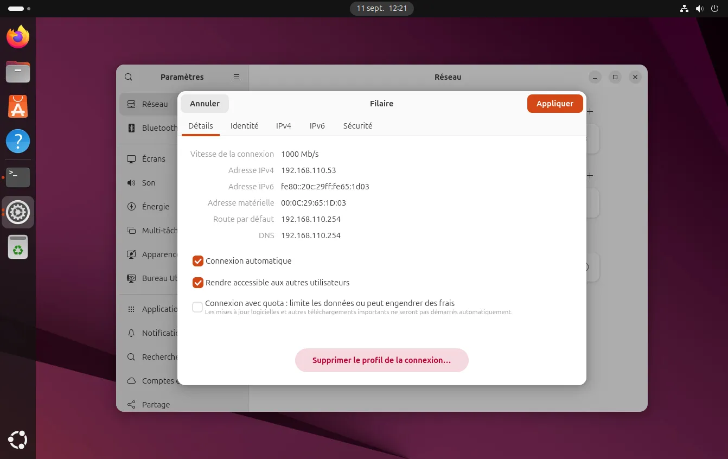The image size is (728, 459).
Task: Click Supprimer le profil de la connexion
Action: click(381, 360)
